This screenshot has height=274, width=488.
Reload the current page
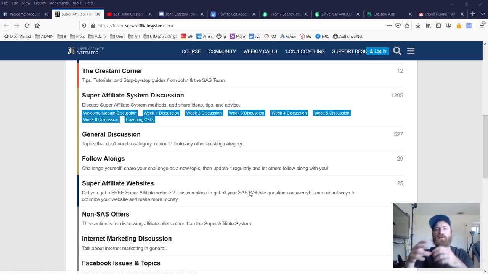click(27, 25)
